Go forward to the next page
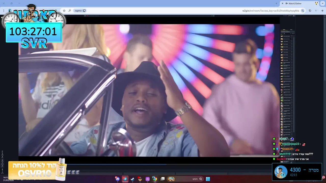The width and height of the screenshot is (326, 183). click(316, 11)
